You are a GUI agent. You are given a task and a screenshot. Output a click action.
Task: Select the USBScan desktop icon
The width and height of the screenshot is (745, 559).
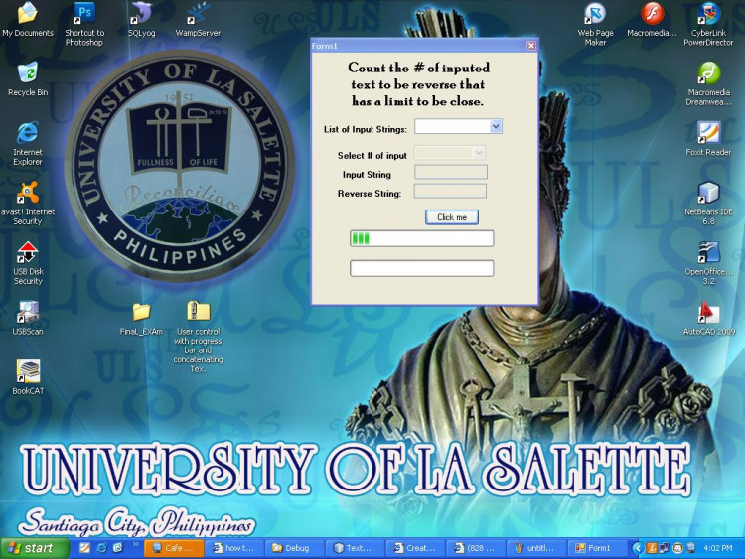[28, 318]
